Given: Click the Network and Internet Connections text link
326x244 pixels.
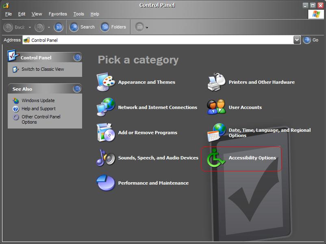Looking at the screenshot, I should point(158,107).
